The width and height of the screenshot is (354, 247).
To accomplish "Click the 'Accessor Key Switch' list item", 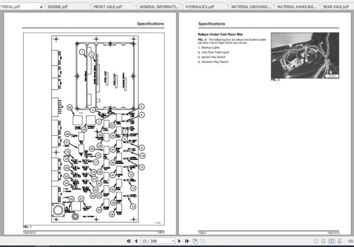I will [x=215, y=62].
